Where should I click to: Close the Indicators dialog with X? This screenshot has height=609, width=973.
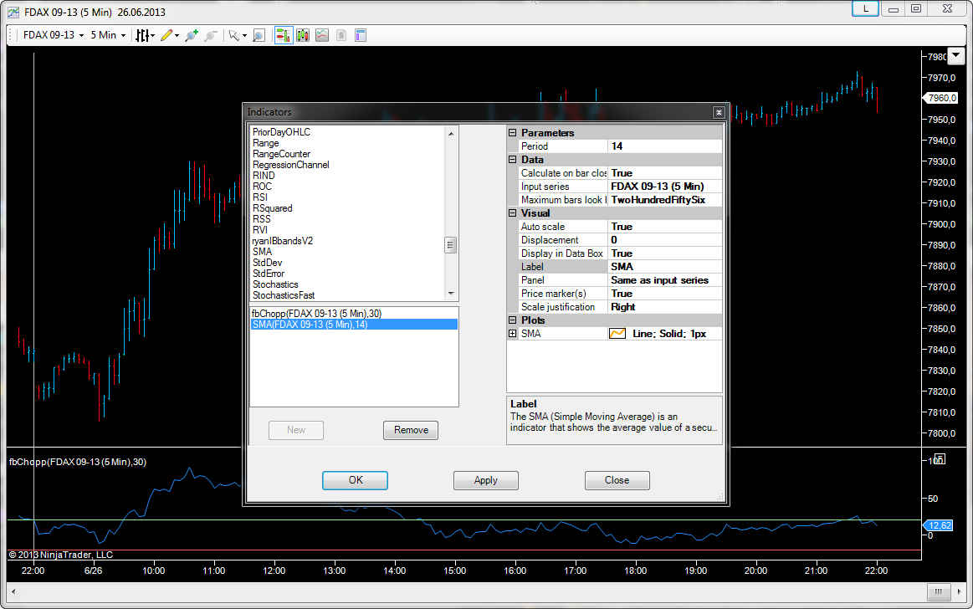tap(719, 112)
